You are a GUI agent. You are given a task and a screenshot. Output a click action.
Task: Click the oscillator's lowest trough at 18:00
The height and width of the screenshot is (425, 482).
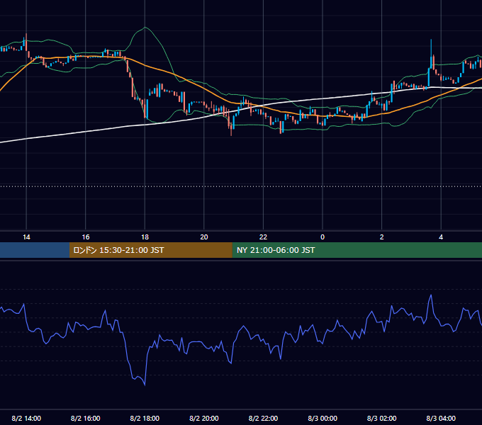coord(145,384)
